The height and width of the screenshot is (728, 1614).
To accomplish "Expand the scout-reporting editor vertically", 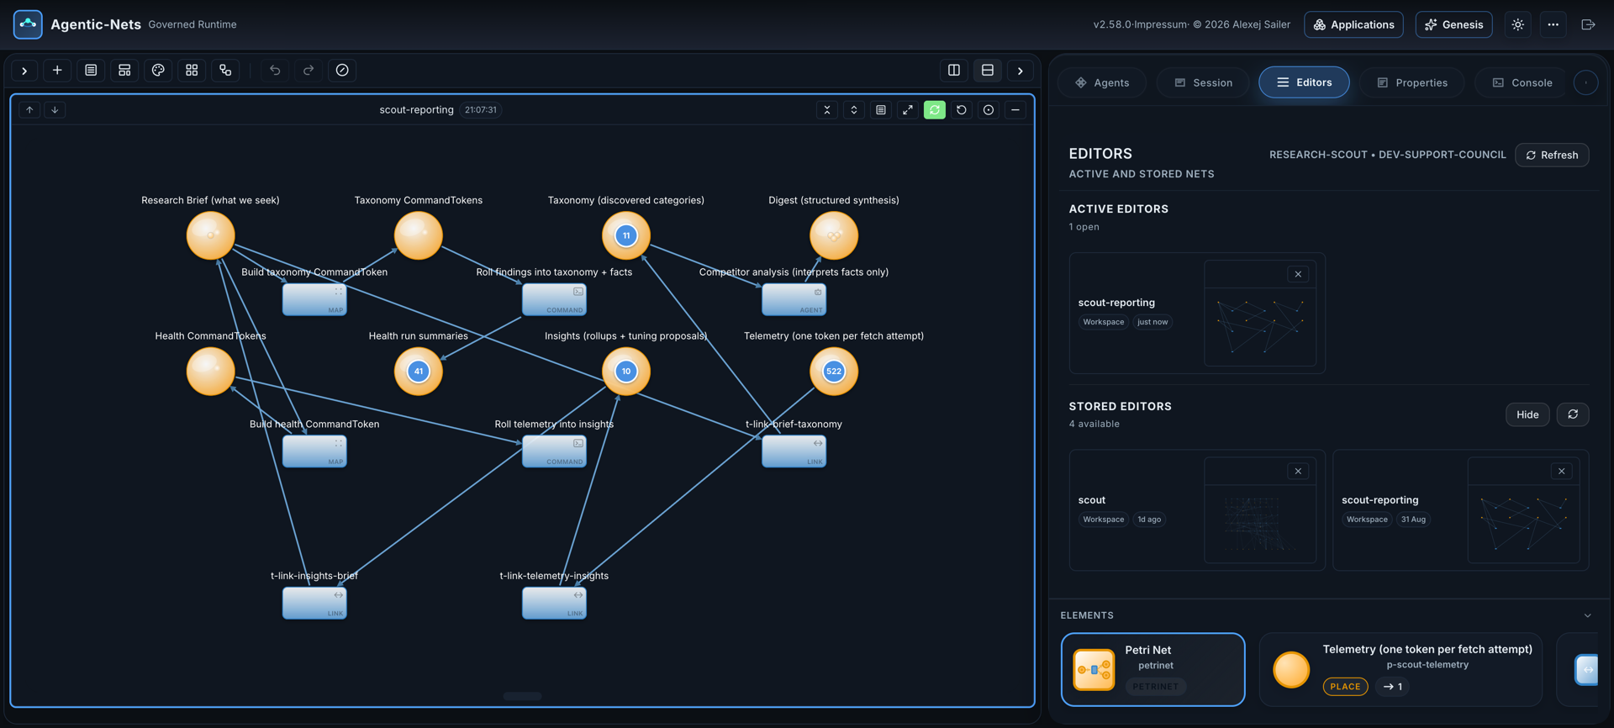I will [x=854, y=110].
